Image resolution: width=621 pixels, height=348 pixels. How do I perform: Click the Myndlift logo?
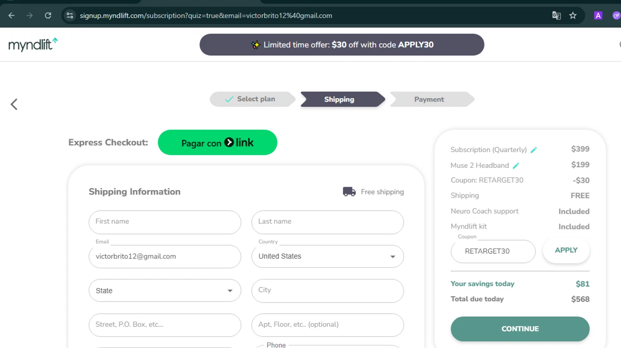pos(33,44)
